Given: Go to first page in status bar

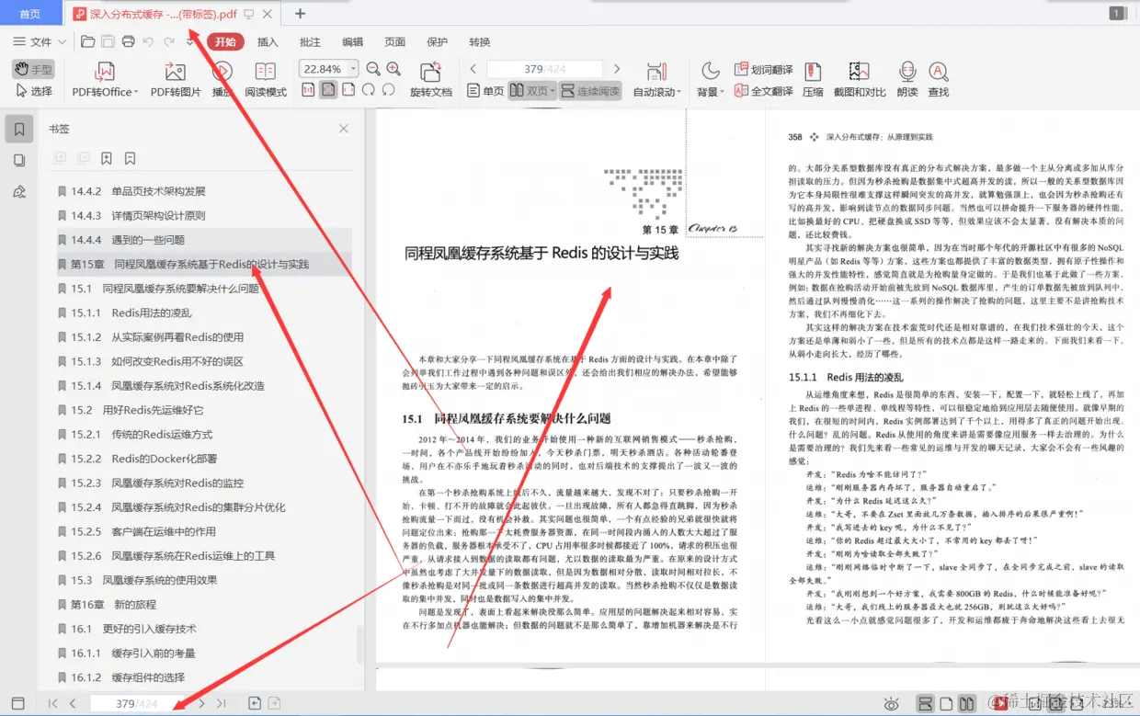Looking at the screenshot, I should pos(52,703).
